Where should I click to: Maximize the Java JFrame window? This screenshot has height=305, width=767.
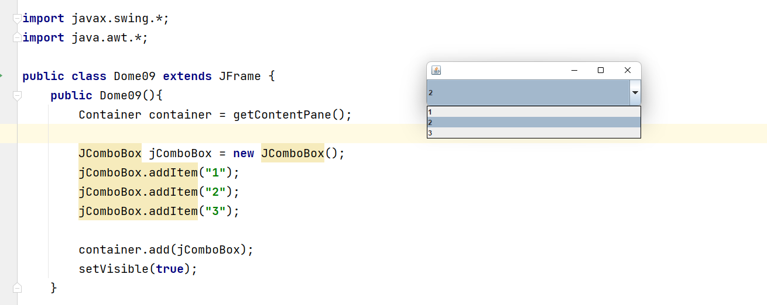coord(600,70)
